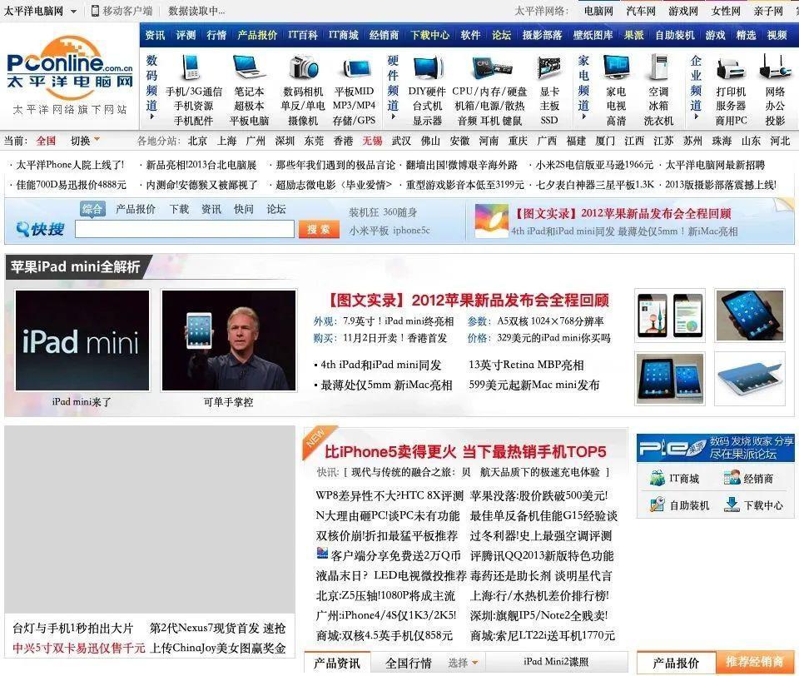Open the 笔记本 laptop category icon
The height and width of the screenshot is (676, 799).
[250, 67]
